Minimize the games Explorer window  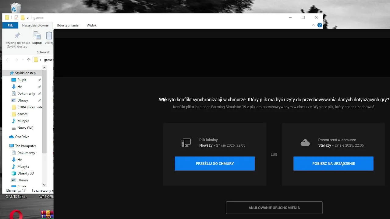[290, 17]
